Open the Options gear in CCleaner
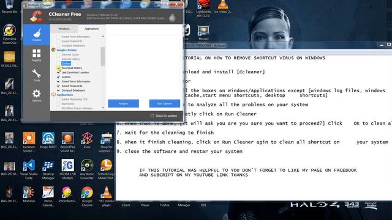Screen dimensions: 392x220 [x=37, y=95]
